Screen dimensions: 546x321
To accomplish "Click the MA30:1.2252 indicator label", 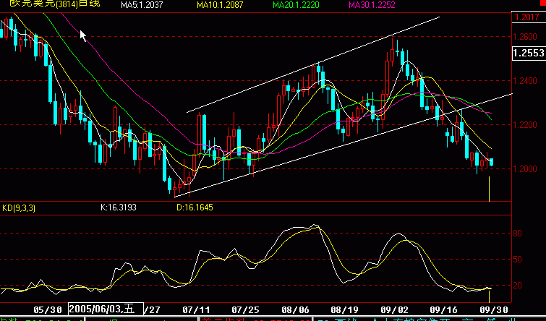I will point(372,5).
